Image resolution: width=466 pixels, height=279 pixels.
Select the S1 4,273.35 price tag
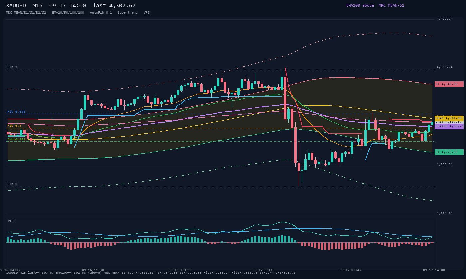click(449, 152)
